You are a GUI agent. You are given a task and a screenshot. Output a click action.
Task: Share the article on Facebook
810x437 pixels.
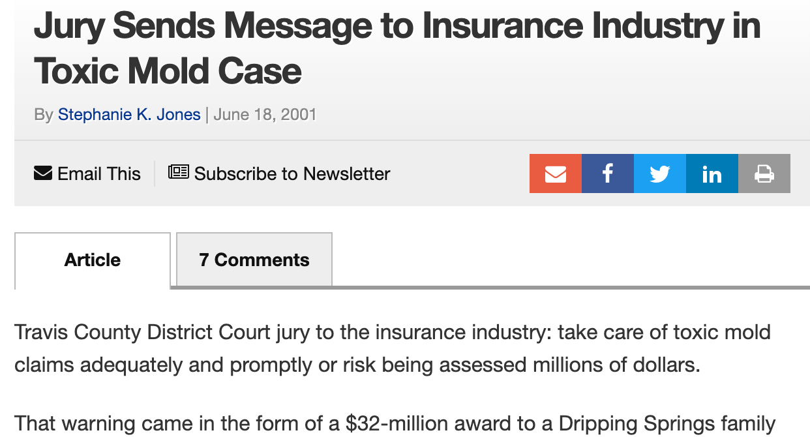click(607, 173)
